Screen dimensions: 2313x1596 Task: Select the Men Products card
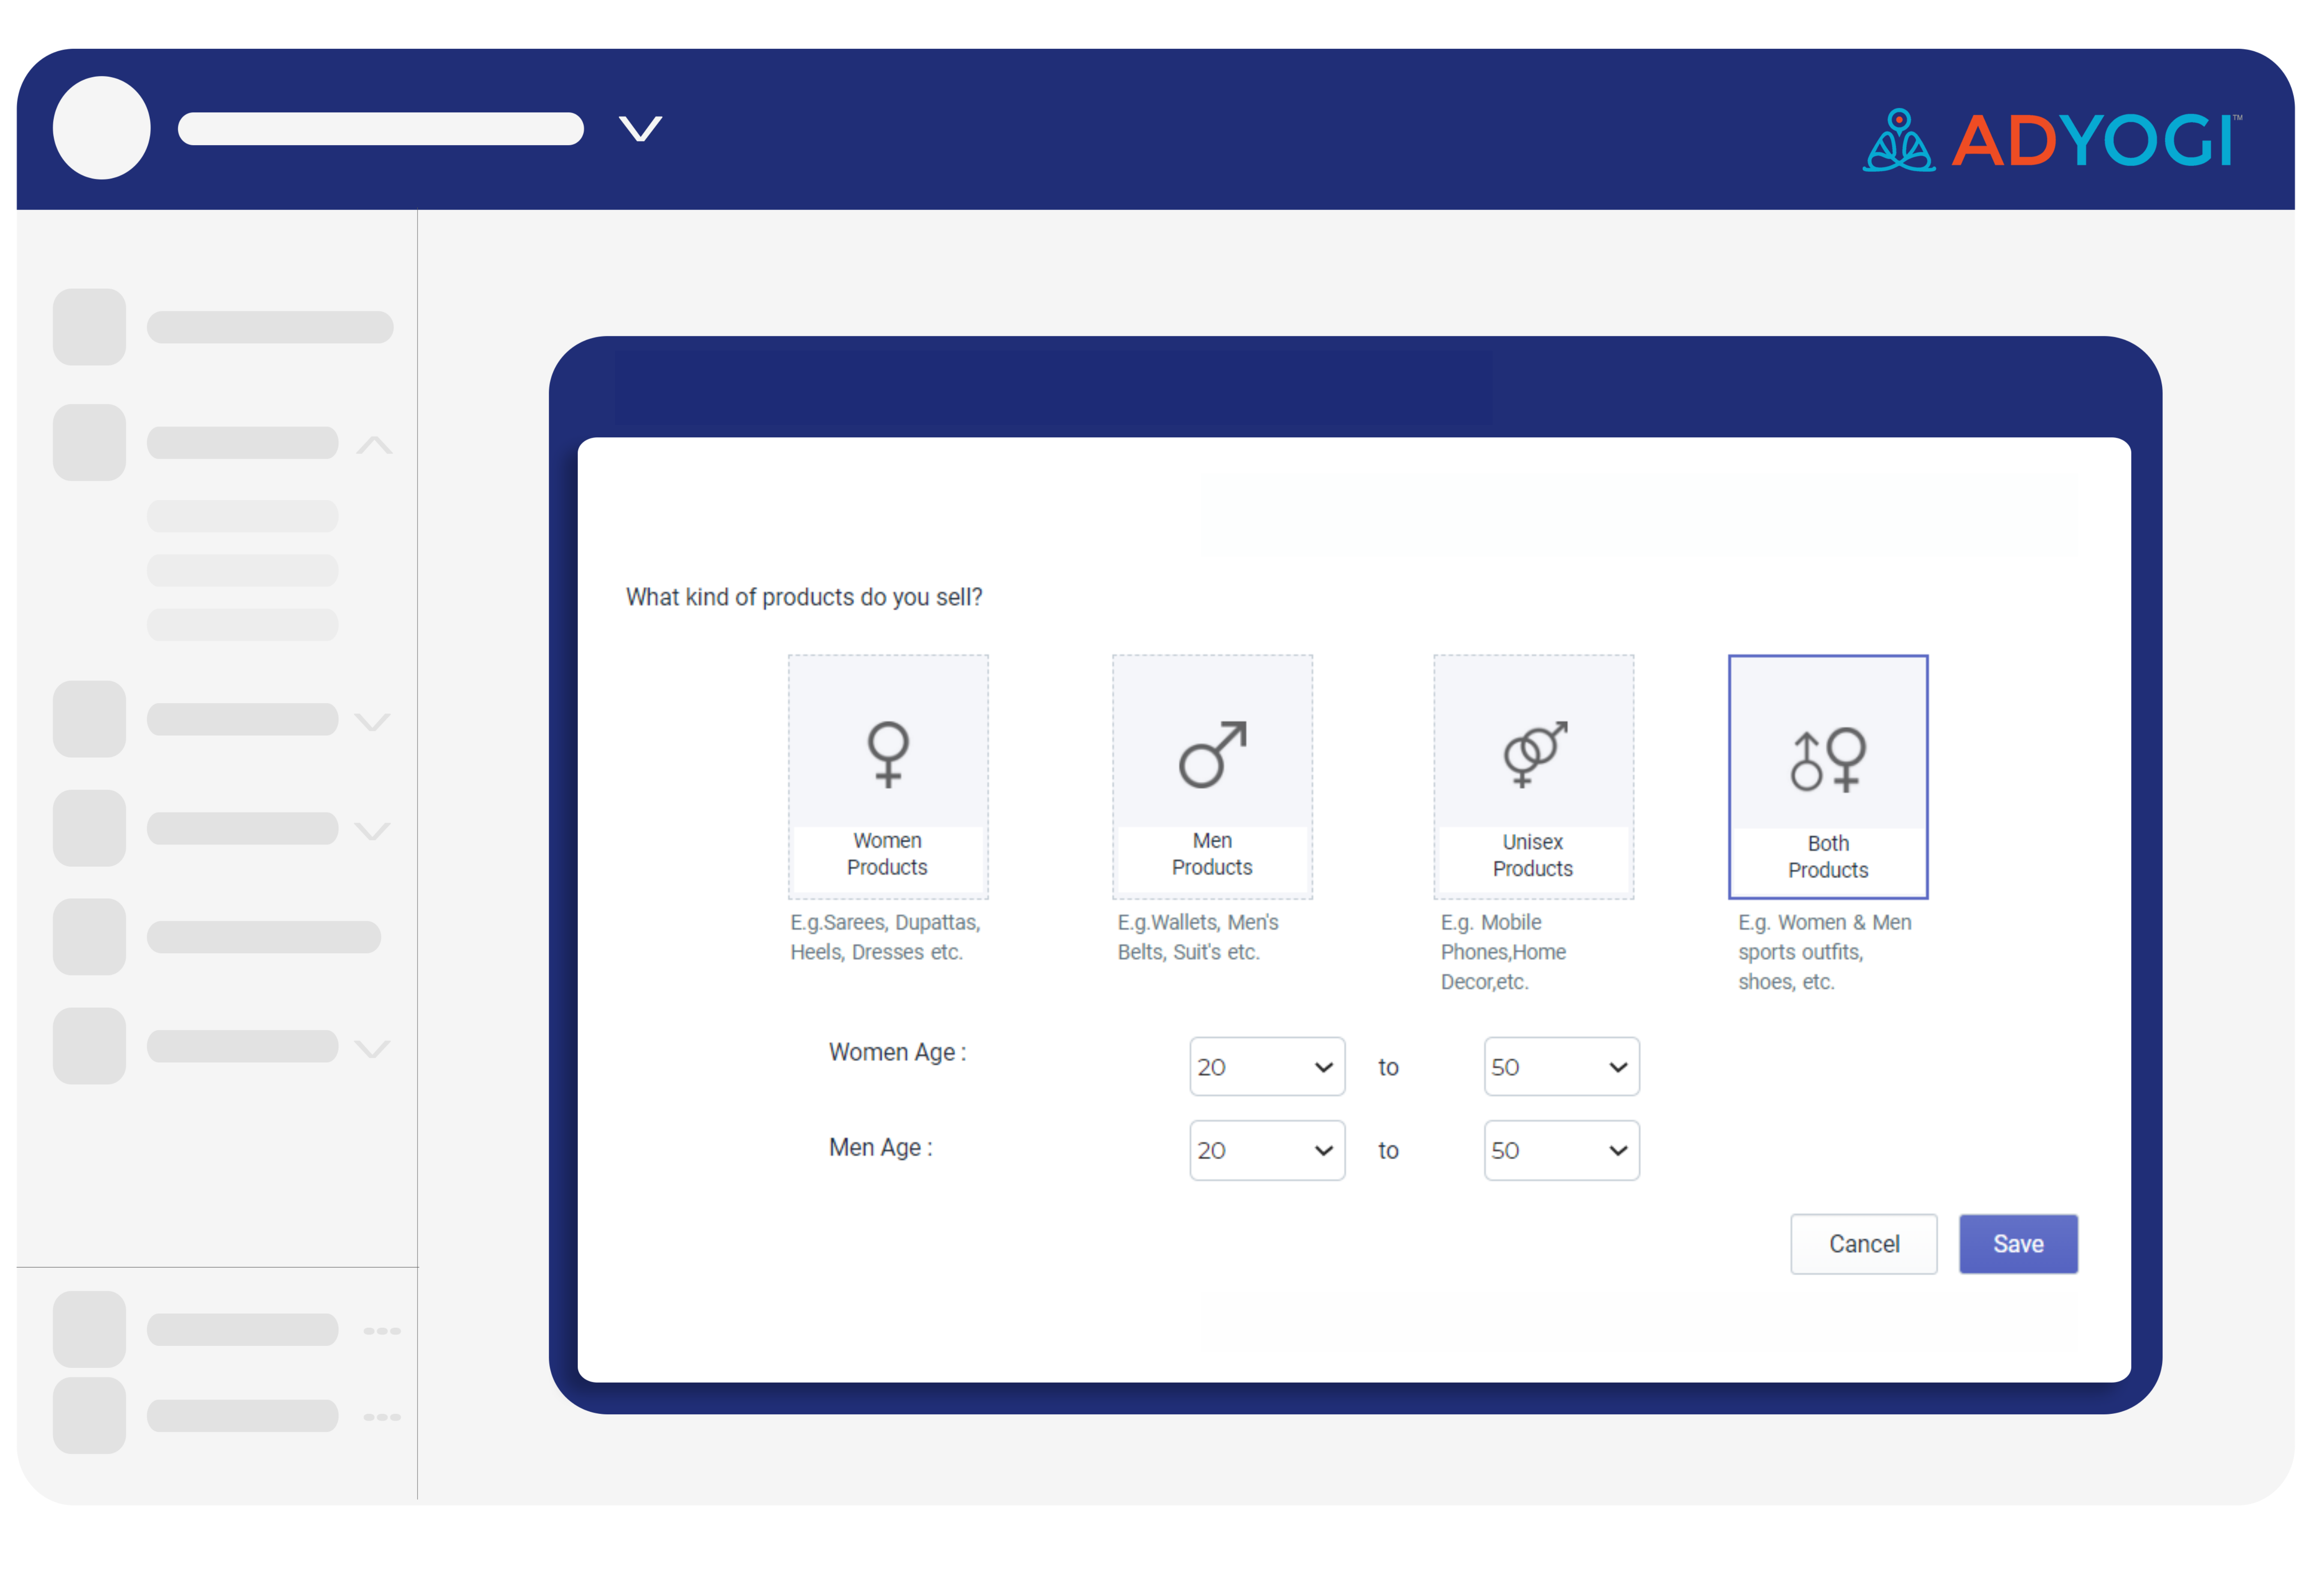click(x=1211, y=777)
